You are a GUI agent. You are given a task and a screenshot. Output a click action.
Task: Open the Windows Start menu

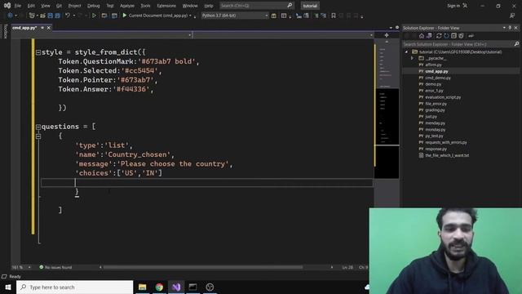pyautogui.click(x=8, y=287)
